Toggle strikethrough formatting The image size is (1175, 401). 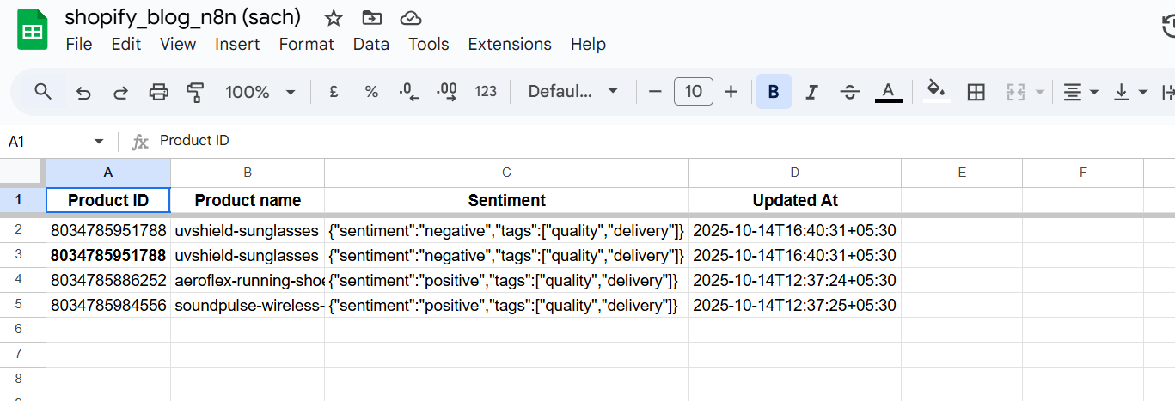pos(850,92)
